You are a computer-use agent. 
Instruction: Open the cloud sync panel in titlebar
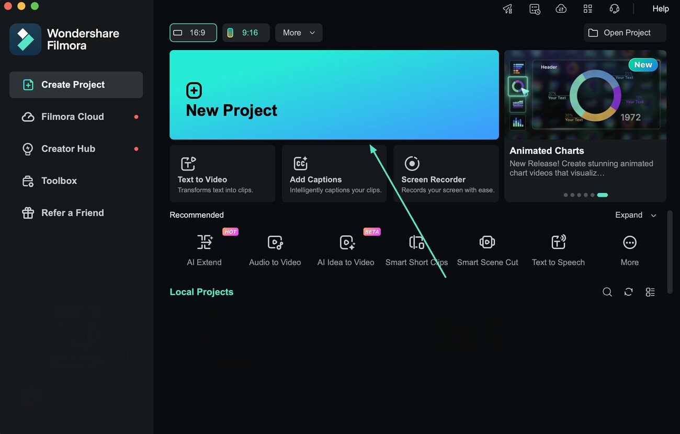(561, 8)
